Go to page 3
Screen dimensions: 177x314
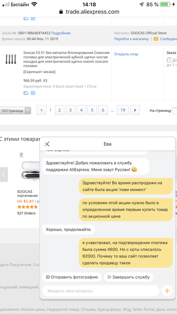70,110
